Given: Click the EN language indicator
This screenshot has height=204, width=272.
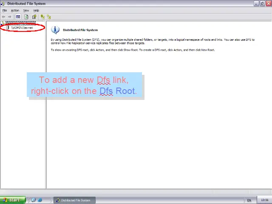Looking at the screenshot, I should [x=249, y=200].
